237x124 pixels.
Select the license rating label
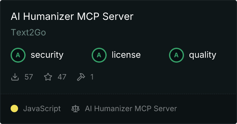pos(126,55)
